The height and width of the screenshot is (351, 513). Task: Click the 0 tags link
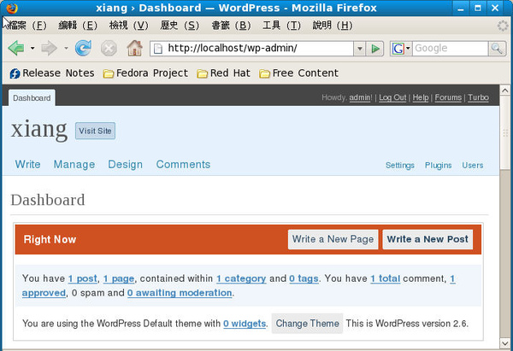[304, 278]
